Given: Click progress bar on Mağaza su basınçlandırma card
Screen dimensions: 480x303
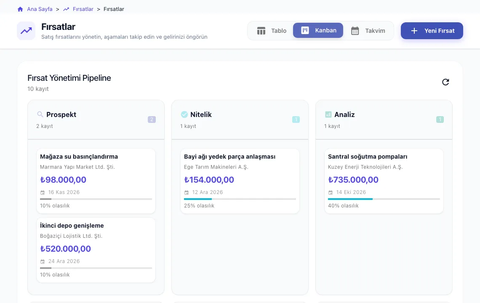Looking at the screenshot, I should click(96, 199).
